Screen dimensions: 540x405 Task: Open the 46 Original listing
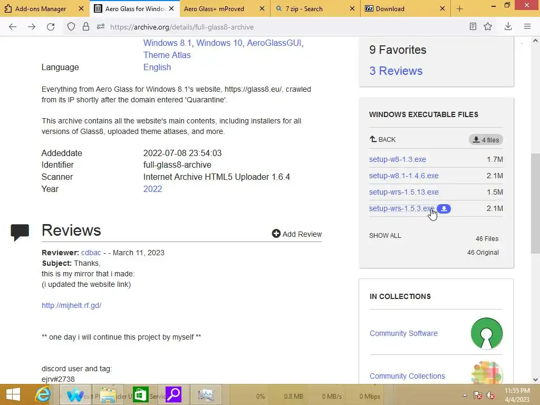click(x=483, y=253)
